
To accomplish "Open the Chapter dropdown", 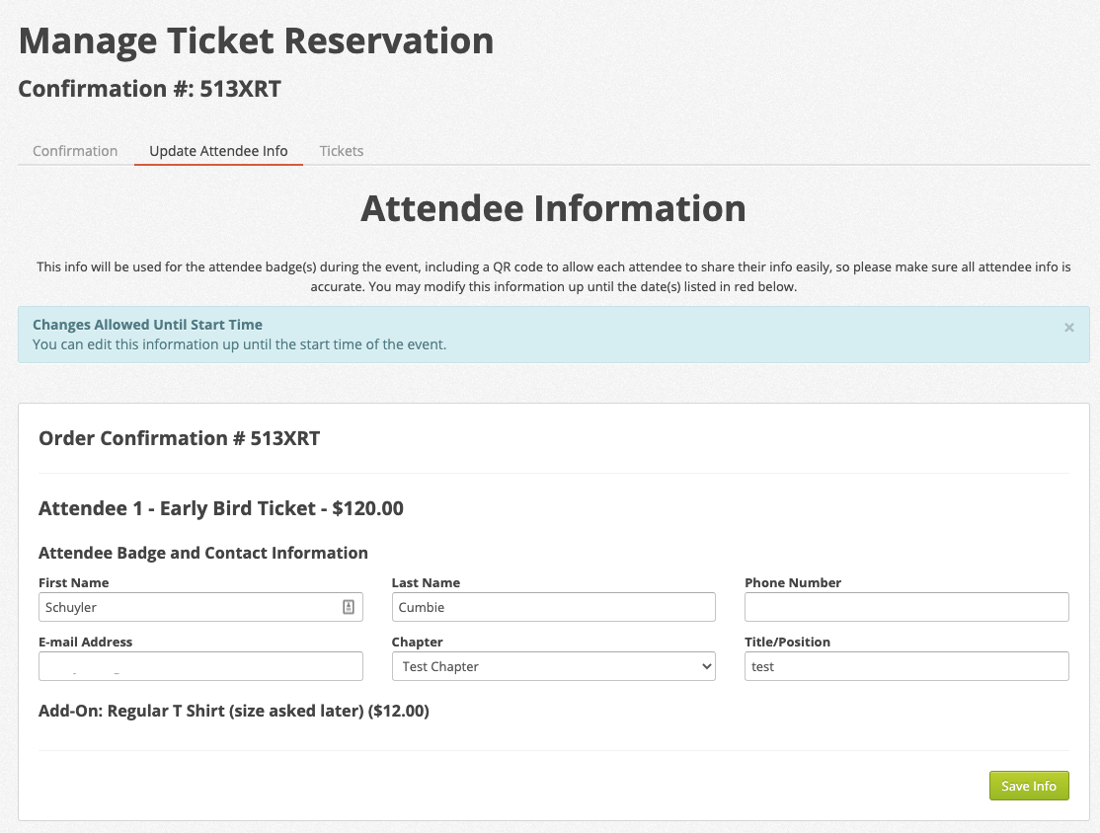I will (553, 667).
